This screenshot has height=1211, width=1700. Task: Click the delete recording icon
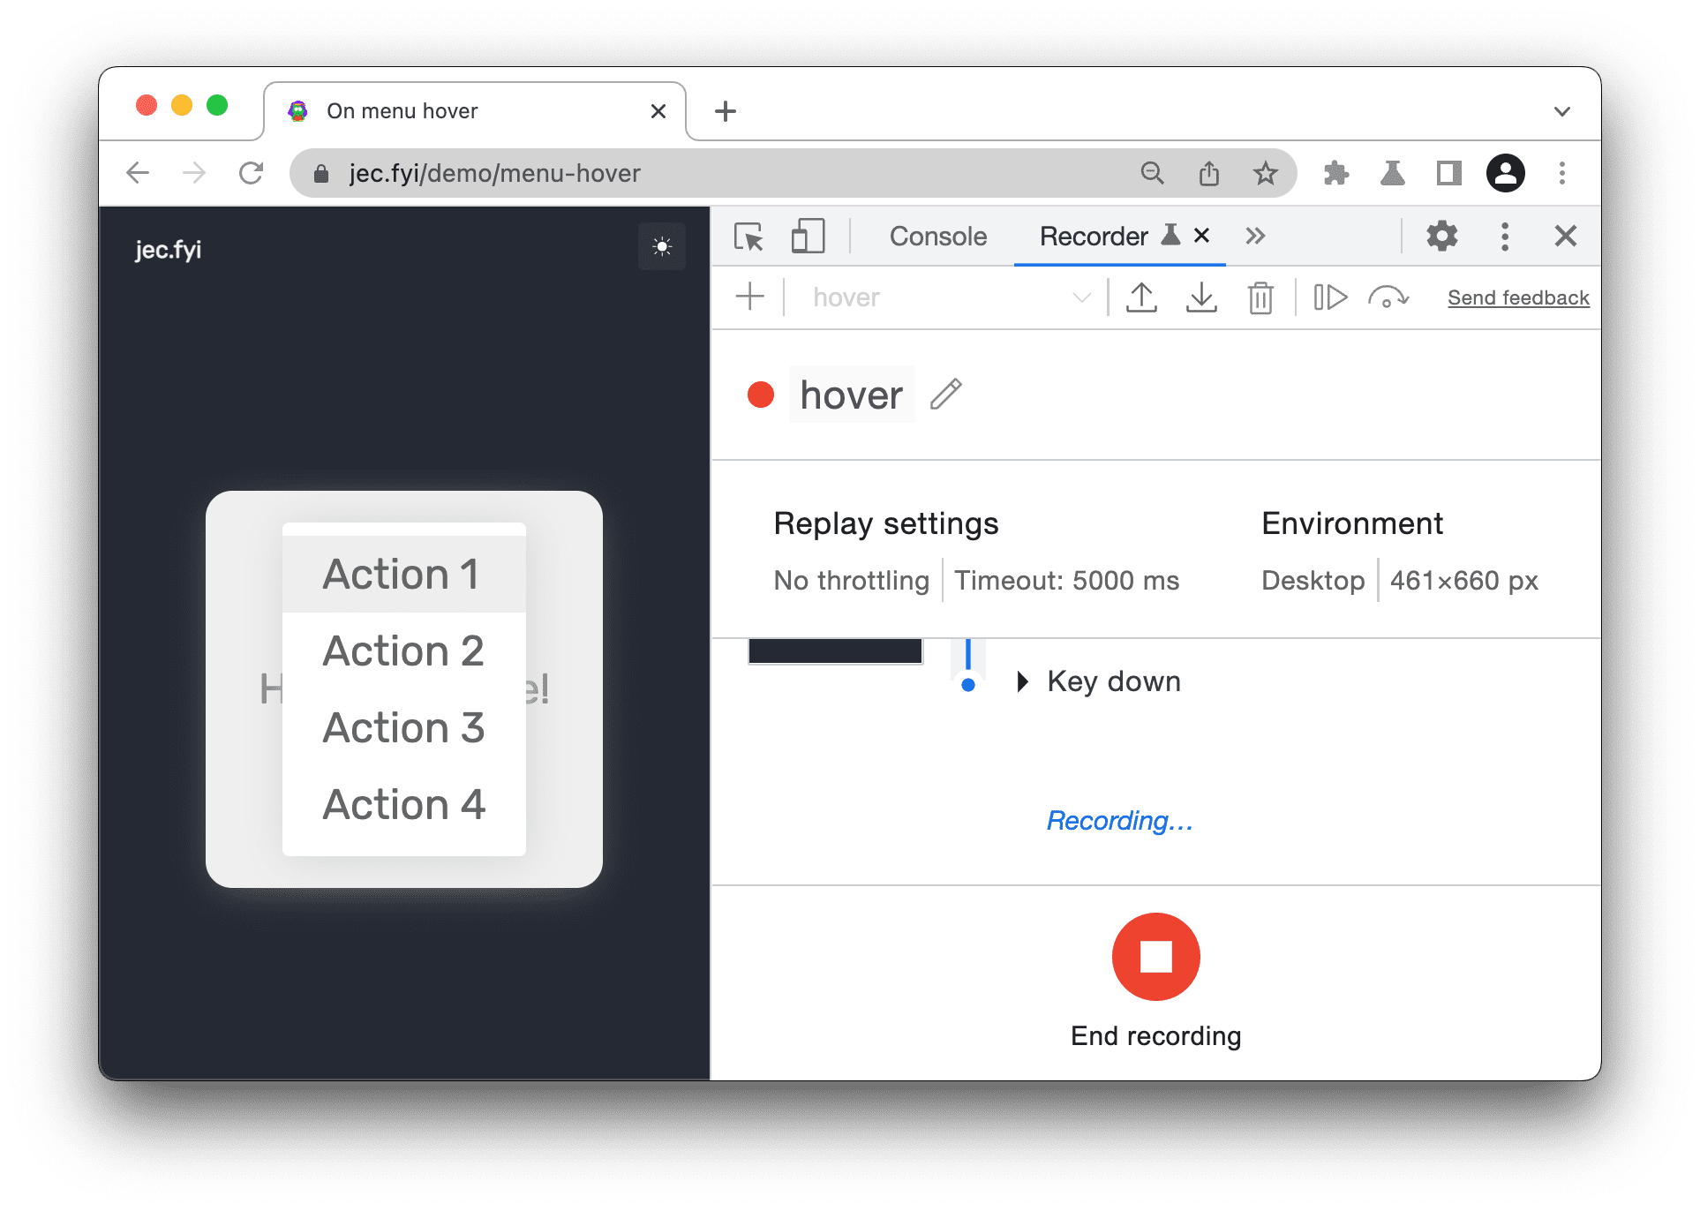pos(1259,299)
